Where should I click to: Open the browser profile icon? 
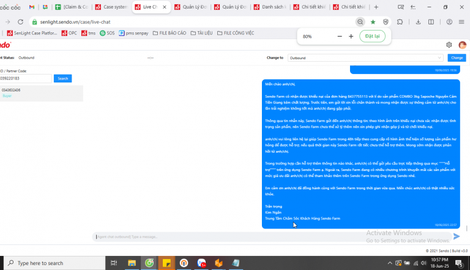[x=449, y=22]
